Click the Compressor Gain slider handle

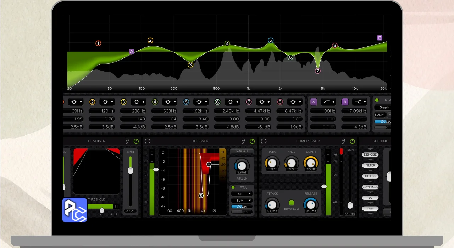pos(350,205)
